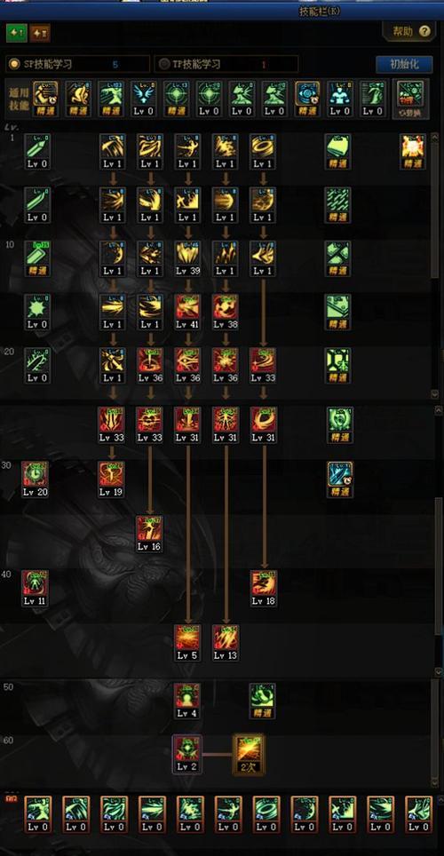Switch to the brown skill page II tab
Viewport: 444px width, 856px height.
point(40,34)
